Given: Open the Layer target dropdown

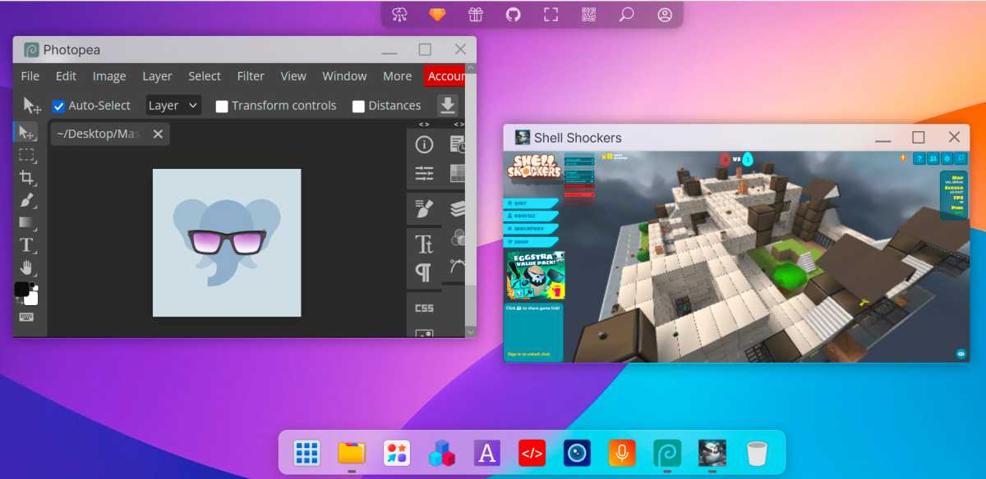Looking at the screenshot, I should coord(173,105).
